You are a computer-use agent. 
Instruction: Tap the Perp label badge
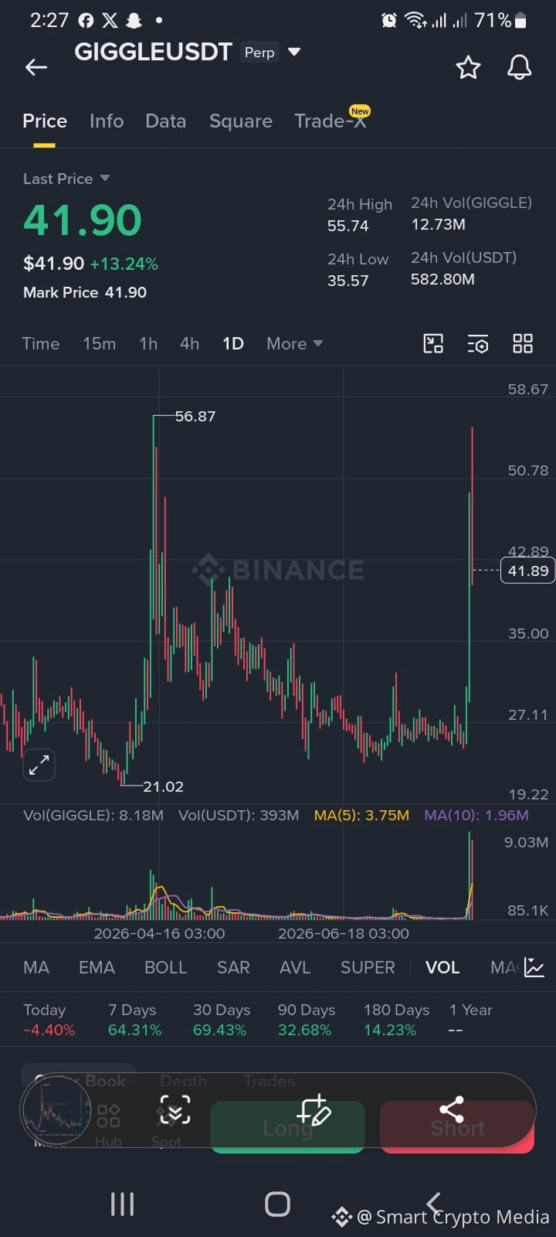click(259, 53)
